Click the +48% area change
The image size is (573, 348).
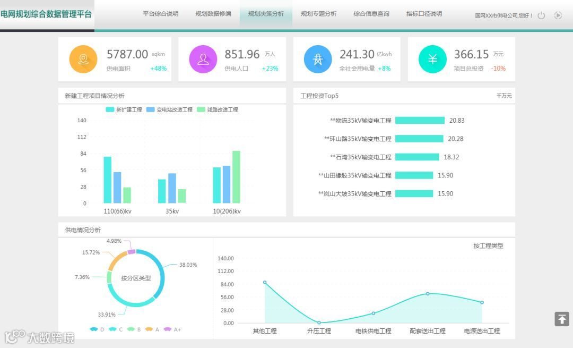coord(159,69)
